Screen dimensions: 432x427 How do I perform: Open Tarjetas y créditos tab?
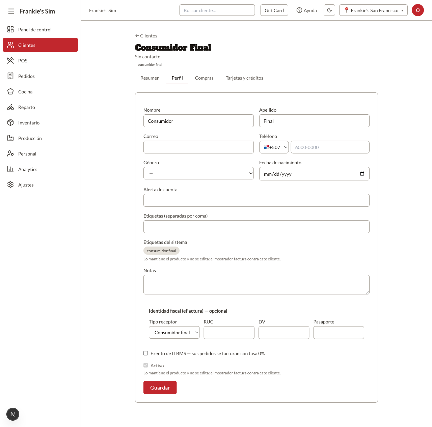pos(244,78)
